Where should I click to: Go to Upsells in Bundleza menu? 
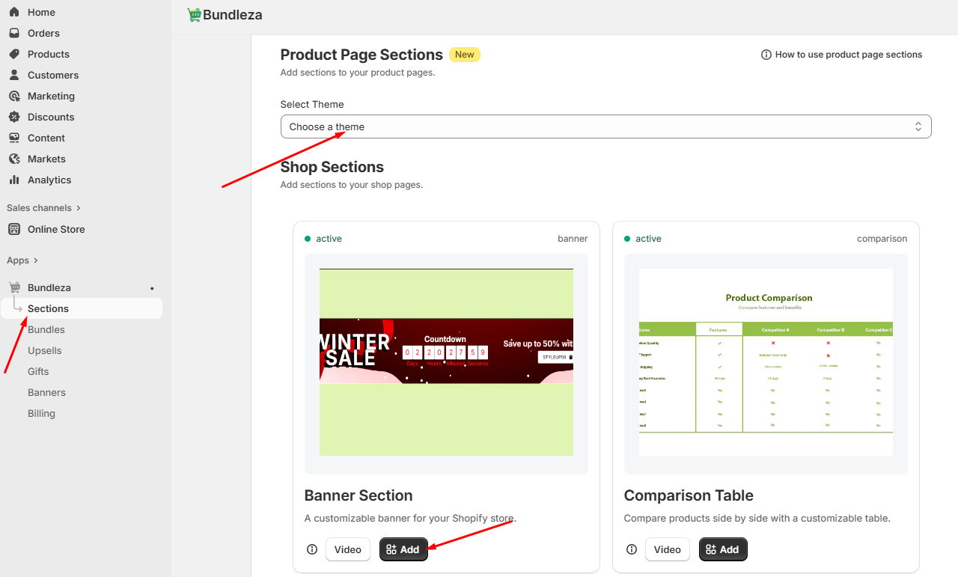45,350
